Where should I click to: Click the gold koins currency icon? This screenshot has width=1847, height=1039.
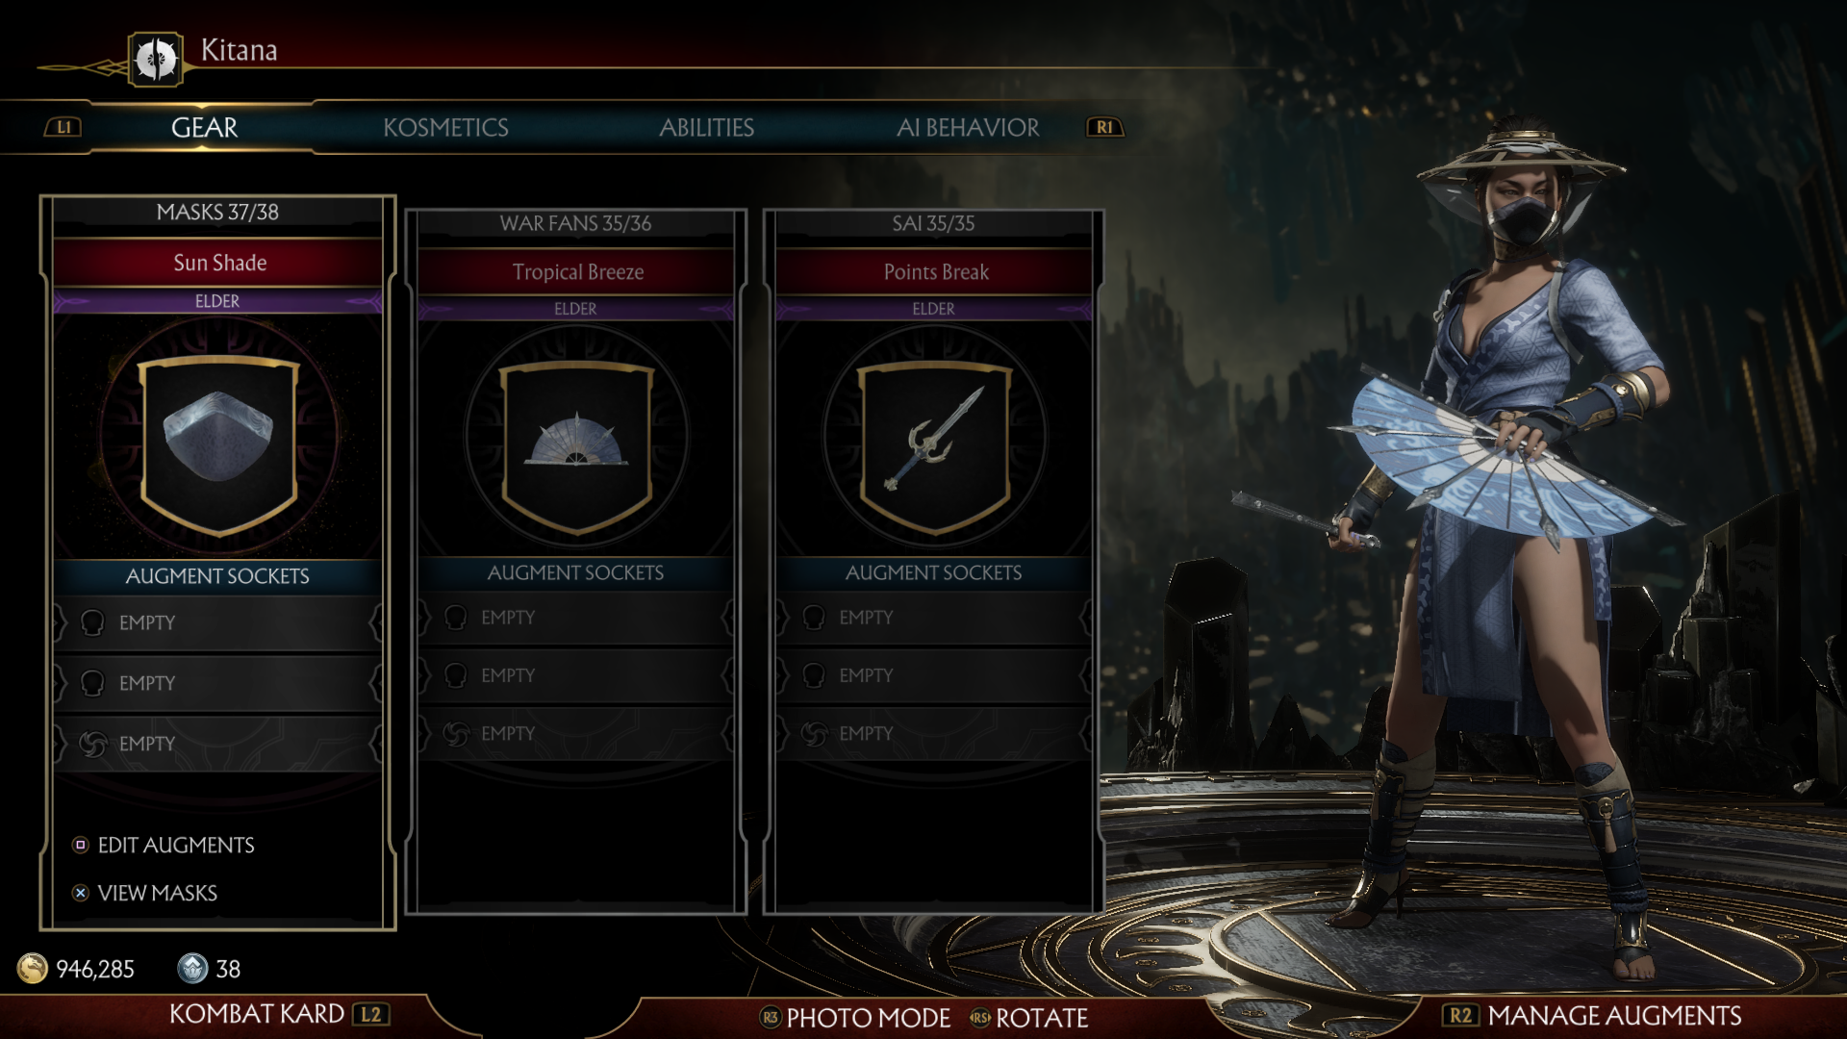click(33, 968)
